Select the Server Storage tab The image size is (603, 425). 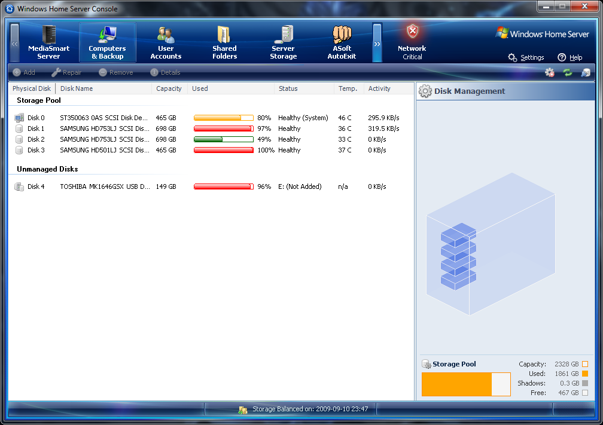[284, 42]
